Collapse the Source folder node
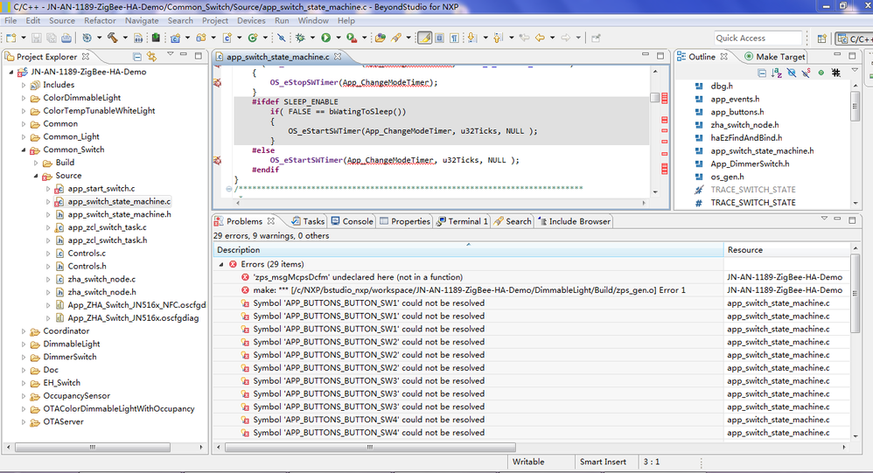The height and width of the screenshot is (473, 873). [x=36, y=176]
